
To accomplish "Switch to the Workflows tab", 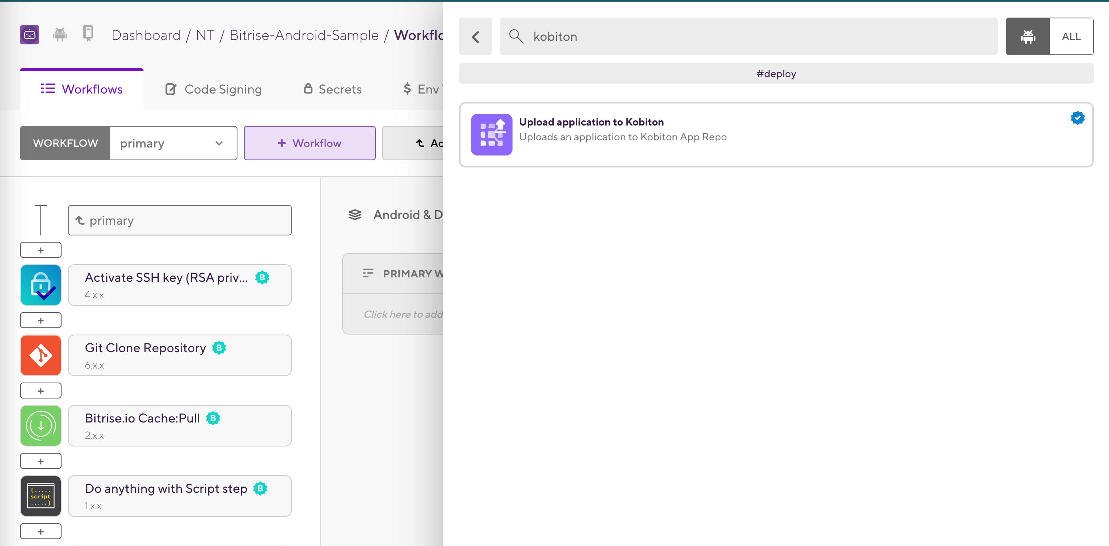I will point(82,89).
